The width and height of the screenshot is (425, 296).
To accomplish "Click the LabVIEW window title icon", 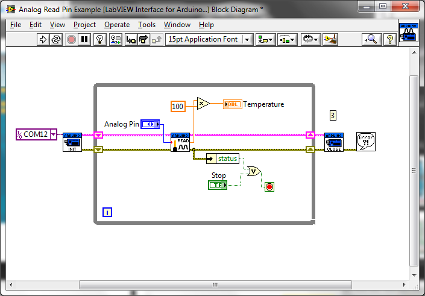I will pyautogui.click(x=11, y=9).
